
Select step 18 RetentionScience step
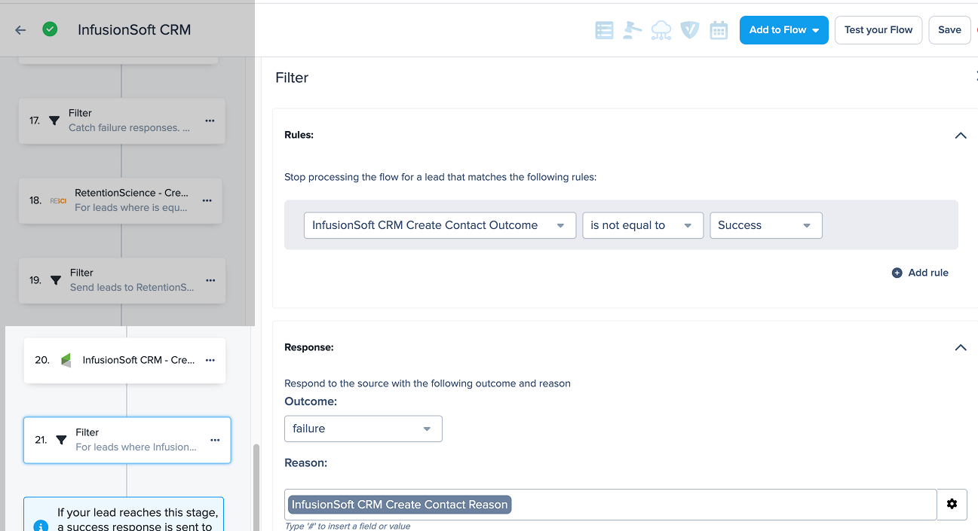pyautogui.click(x=121, y=200)
